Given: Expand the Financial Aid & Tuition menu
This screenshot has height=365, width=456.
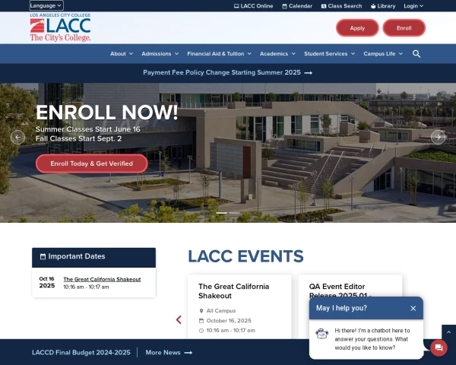Looking at the screenshot, I should tap(219, 53).
